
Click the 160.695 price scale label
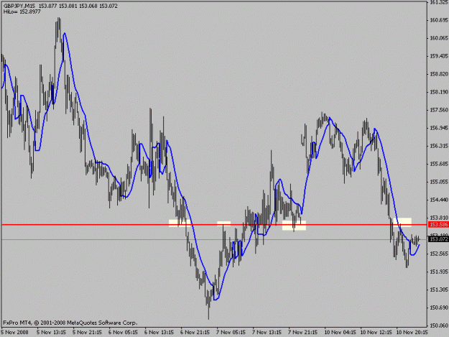pyautogui.click(x=439, y=20)
